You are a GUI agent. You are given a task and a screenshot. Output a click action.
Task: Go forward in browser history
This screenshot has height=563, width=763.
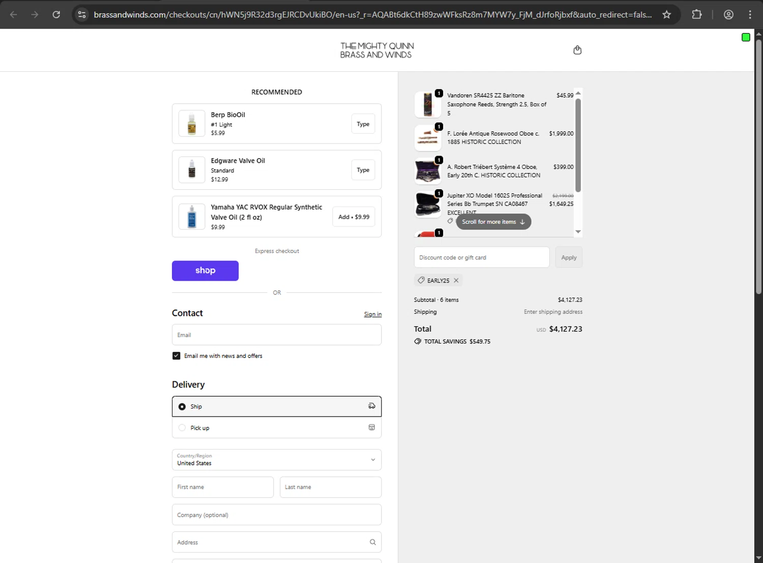coord(35,14)
